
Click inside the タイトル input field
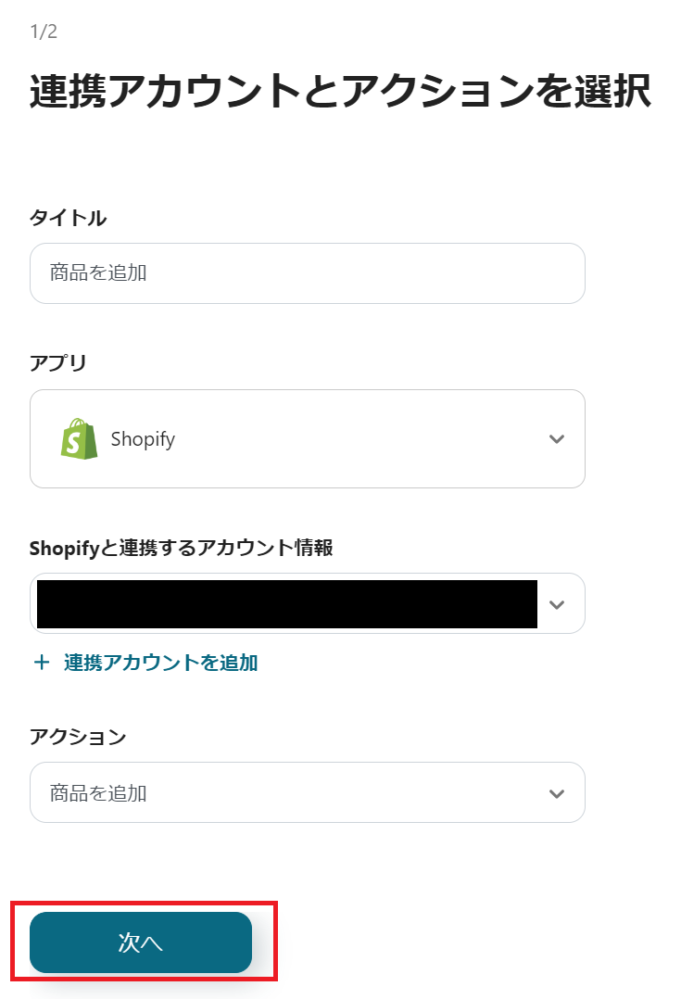click(306, 273)
